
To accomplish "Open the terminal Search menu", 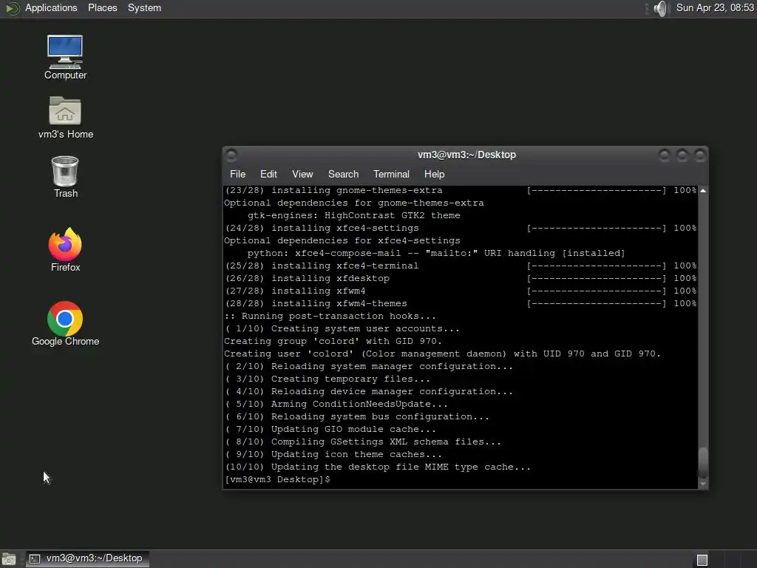I will click(343, 174).
